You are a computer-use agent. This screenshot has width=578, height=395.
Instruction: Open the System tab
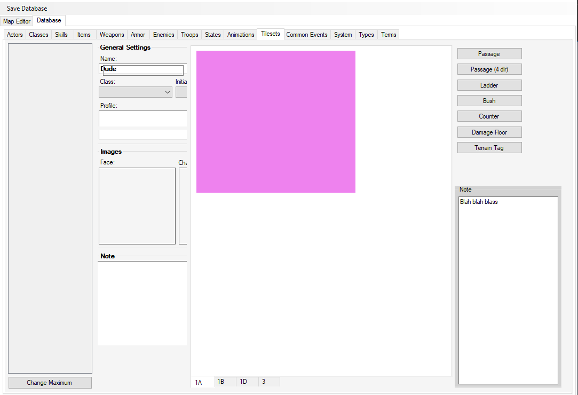[343, 35]
